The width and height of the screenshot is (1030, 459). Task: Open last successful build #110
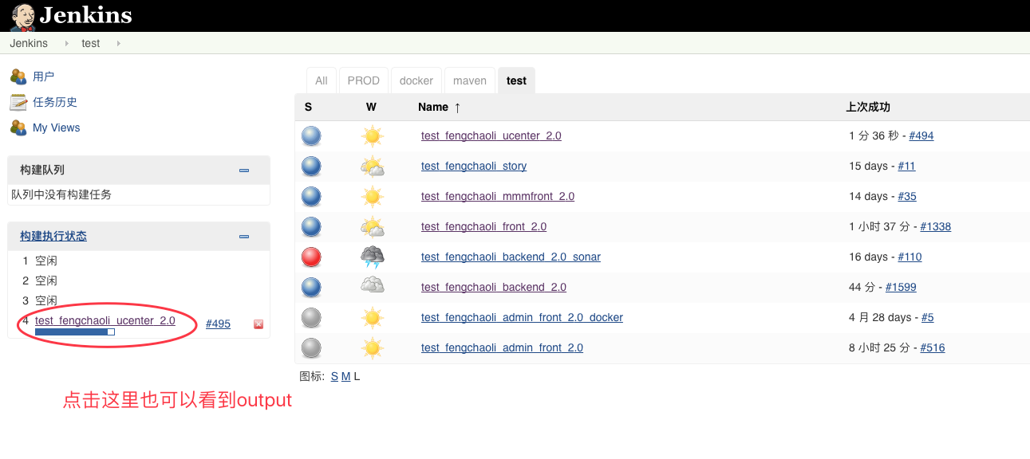click(x=910, y=257)
